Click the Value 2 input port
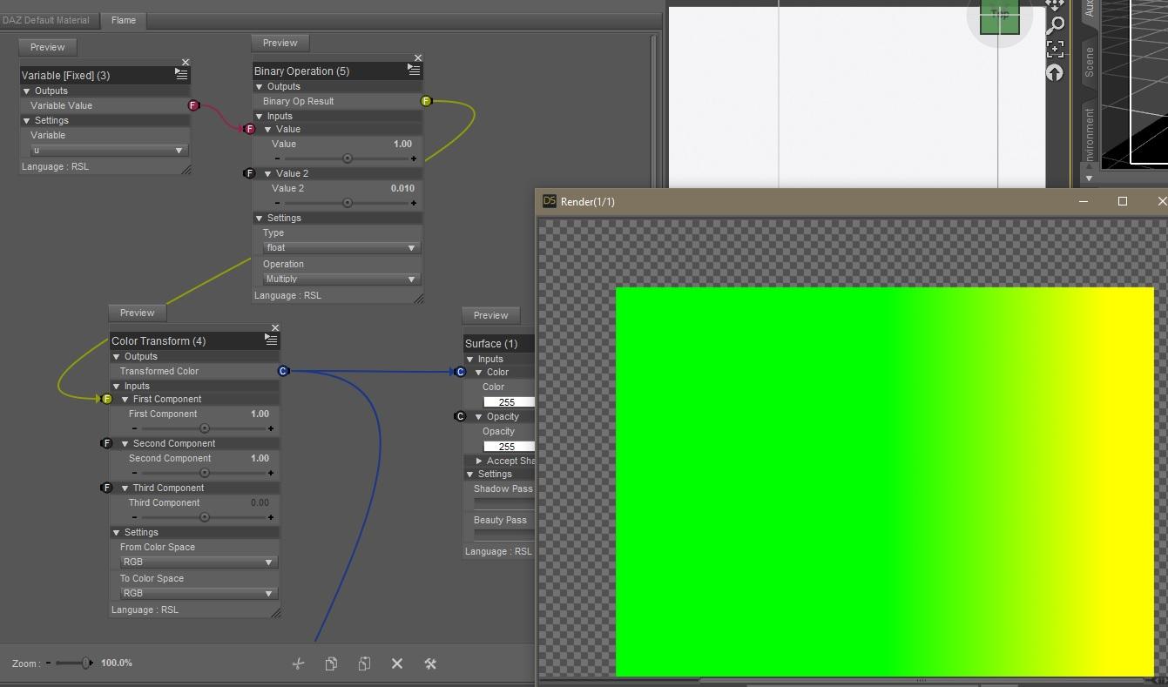The image size is (1168, 687). (x=250, y=173)
